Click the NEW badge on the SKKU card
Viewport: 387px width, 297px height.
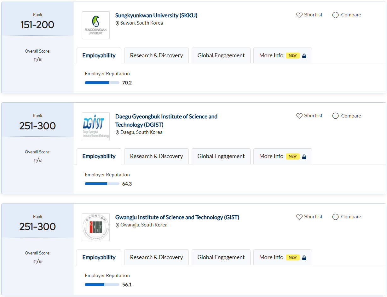click(x=293, y=55)
